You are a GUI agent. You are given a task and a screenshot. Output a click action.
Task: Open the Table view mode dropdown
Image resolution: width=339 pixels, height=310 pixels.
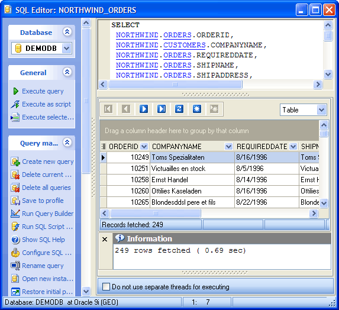322,110
